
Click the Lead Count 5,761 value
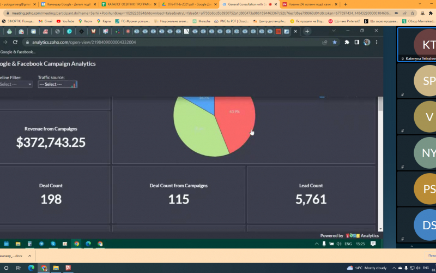311,199
